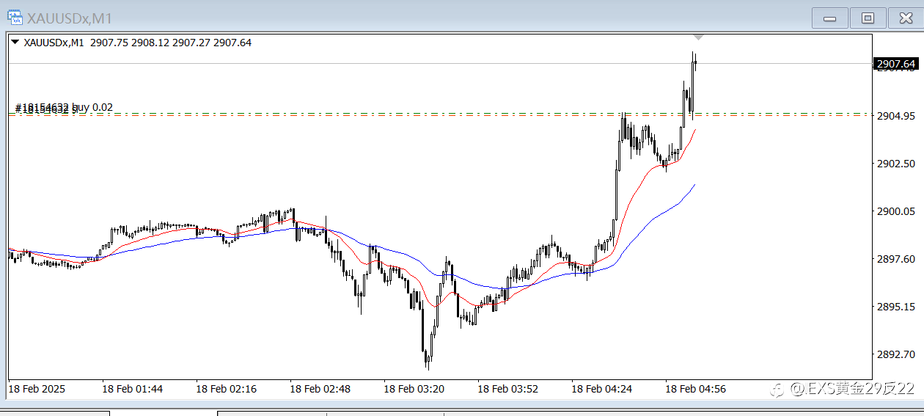Close the XAUUSDx chart window
This screenshot has height=416, width=924.
click(x=906, y=18)
